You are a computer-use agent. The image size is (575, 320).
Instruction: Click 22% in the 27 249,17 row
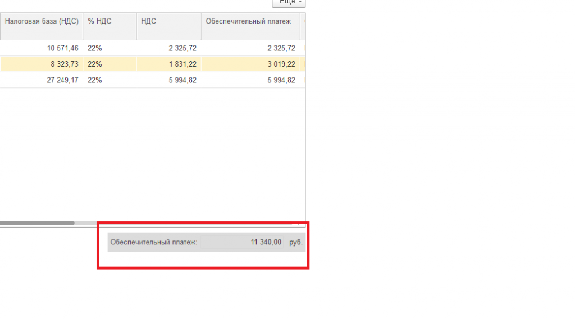coord(109,80)
